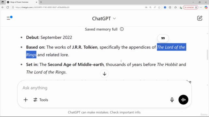Click the scroll-to-bottom arrow button
This screenshot has width=209, height=117.
tap(104, 74)
